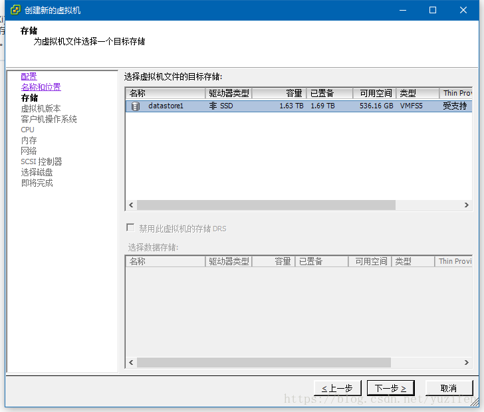This screenshot has height=412, width=484.
Task: Sort upper table by 容量 column
Action: point(279,93)
